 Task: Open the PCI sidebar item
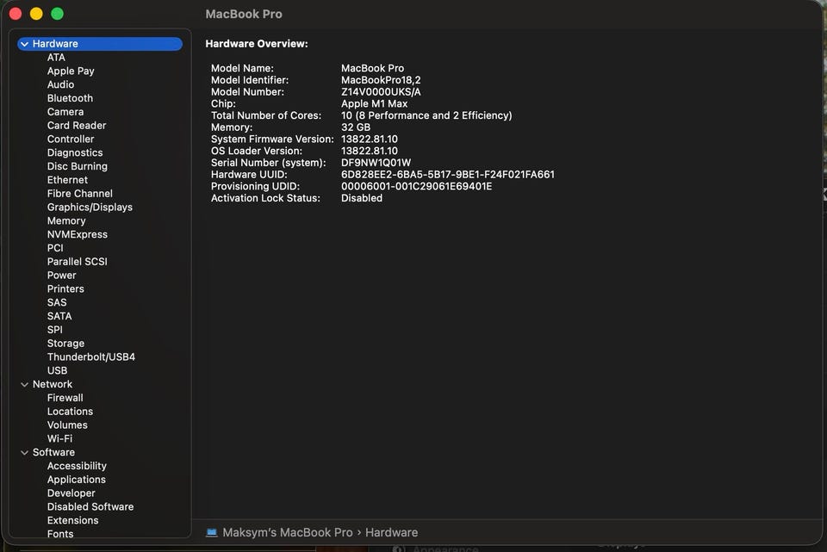55,248
